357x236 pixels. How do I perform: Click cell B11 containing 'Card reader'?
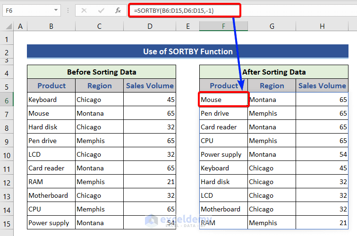click(x=51, y=168)
